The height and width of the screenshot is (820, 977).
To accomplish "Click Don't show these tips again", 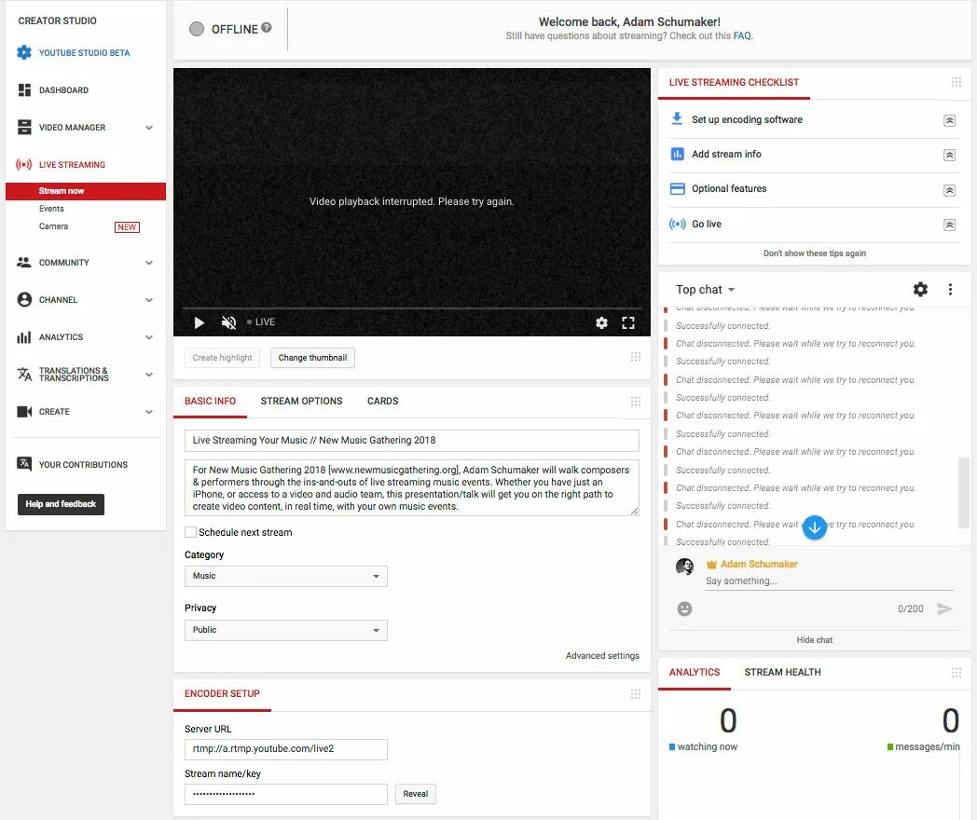I will coord(815,253).
